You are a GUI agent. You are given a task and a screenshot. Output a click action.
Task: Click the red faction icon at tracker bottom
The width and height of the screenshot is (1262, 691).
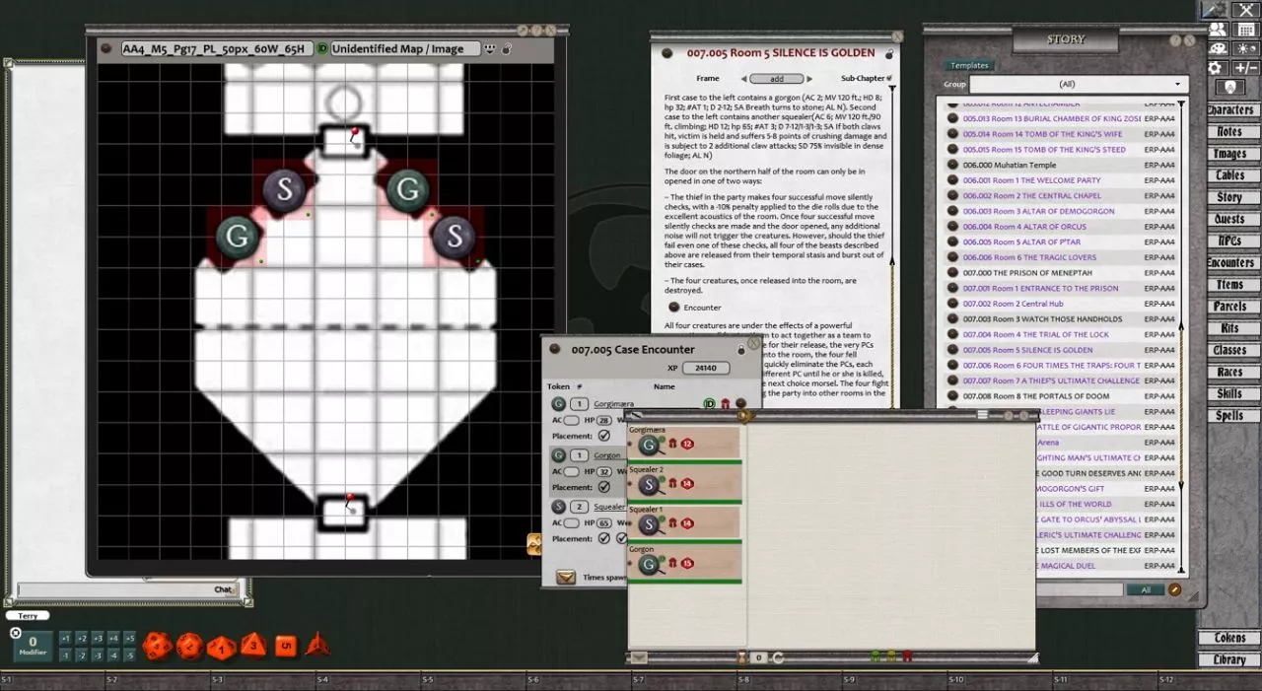click(907, 656)
